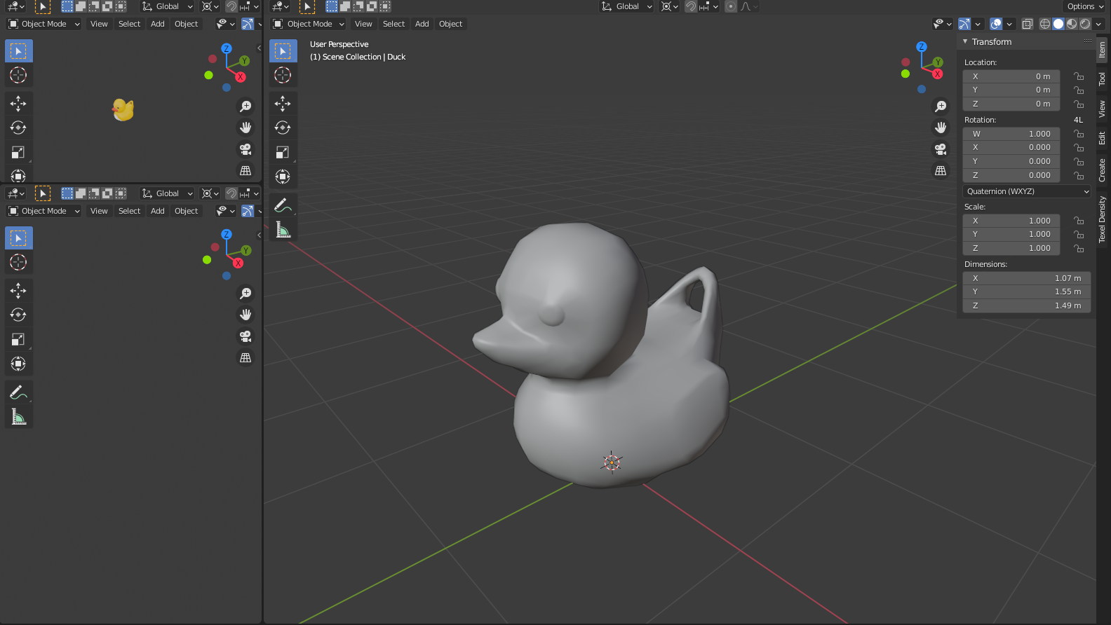The width and height of the screenshot is (1111, 625).
Task: Switch to the Tool sidebar tab
Action: tap(1102, 78)
